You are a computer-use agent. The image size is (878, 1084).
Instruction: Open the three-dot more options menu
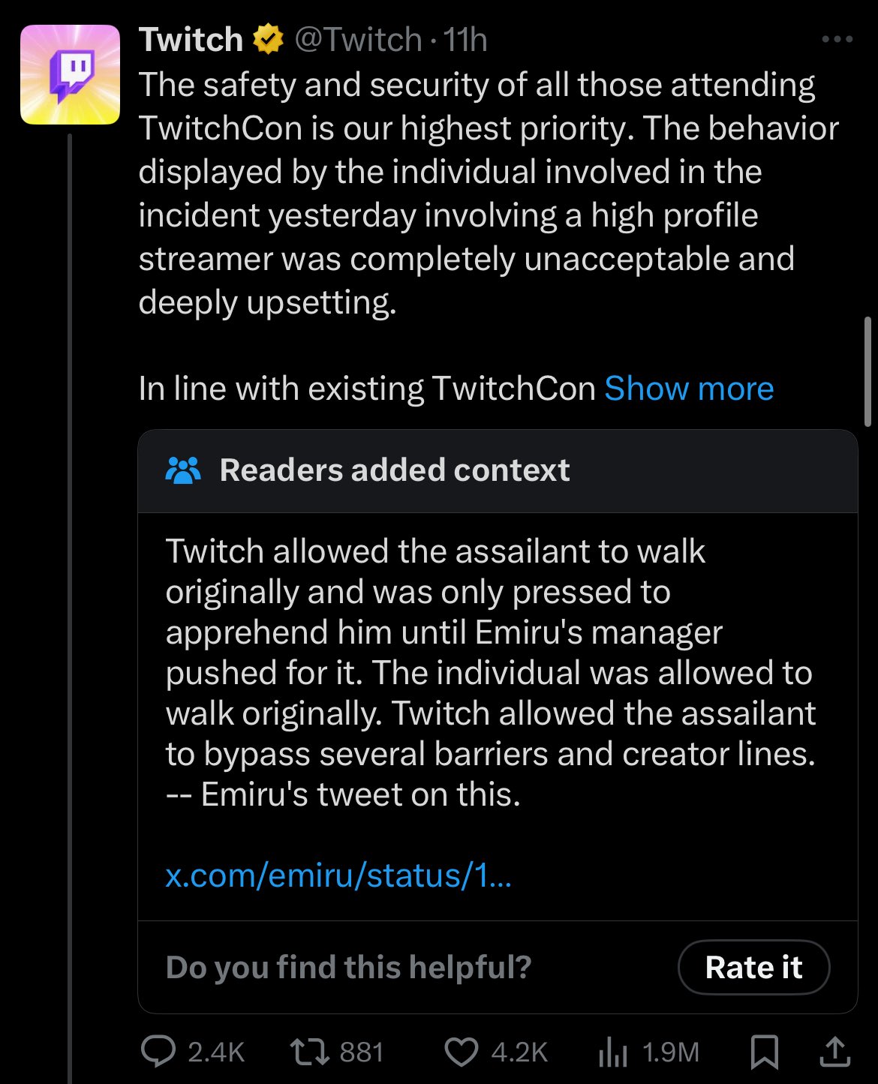[x=837, y=40]
